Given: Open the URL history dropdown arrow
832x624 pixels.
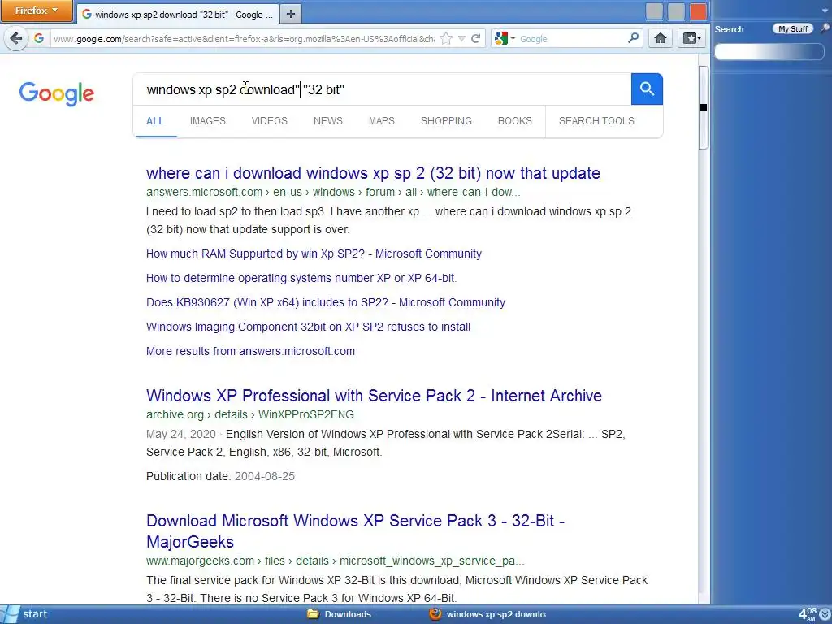Looking at the screenshot, I should coord(461,38).
